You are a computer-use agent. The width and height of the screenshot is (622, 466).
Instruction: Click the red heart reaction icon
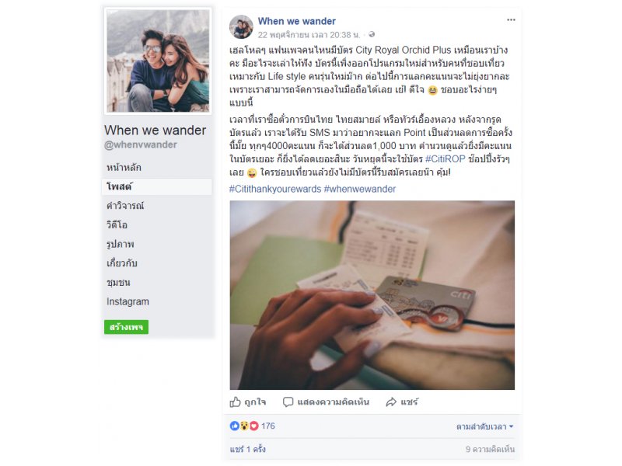click(x=254, y=426)
